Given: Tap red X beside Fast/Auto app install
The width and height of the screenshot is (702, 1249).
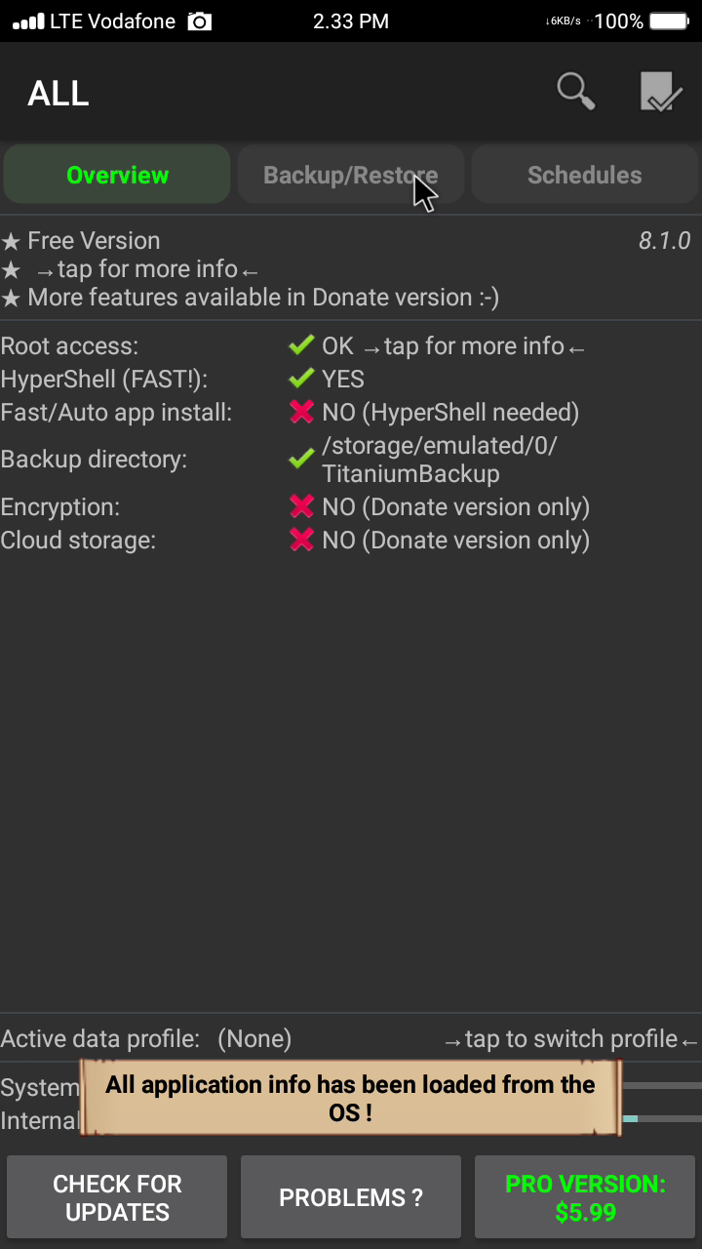Looking at the screenshot, I should 301,412.
